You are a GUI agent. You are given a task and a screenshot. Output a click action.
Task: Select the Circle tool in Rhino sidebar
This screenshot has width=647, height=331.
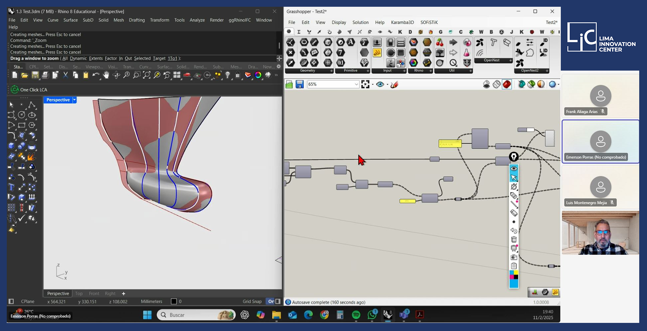(x=22, y=115)
